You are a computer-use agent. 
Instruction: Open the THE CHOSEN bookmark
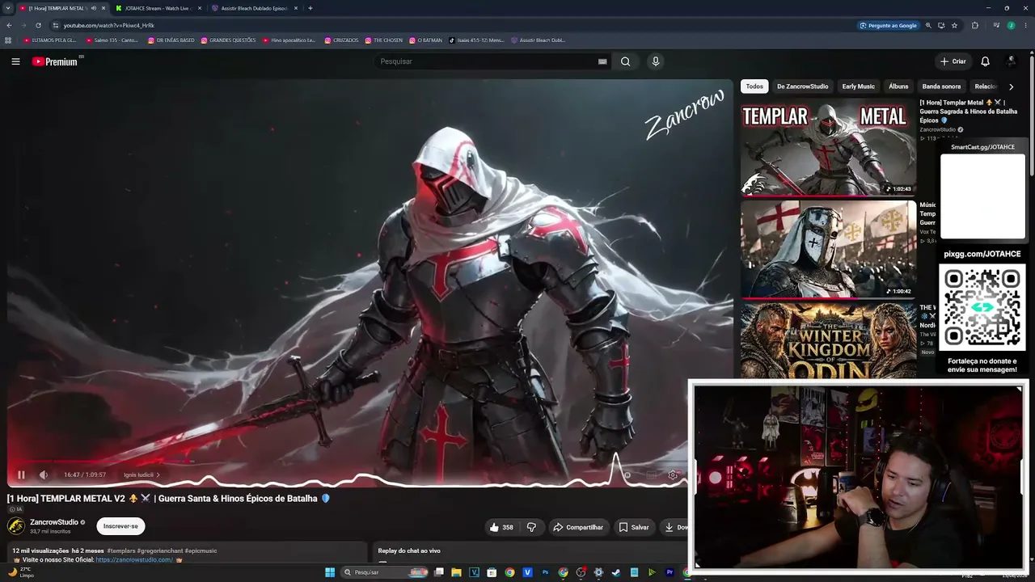click(x=383, y=40)
